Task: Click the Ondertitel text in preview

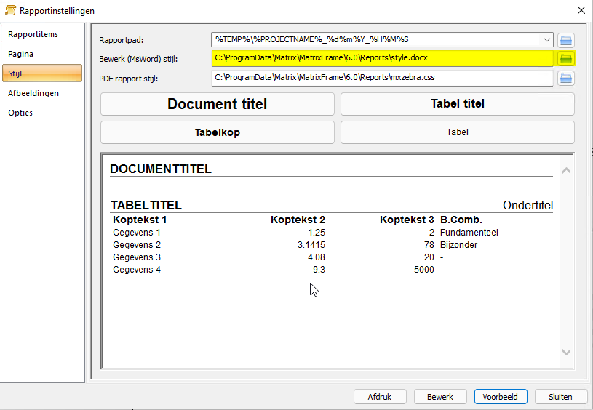Action: point(528,205)
